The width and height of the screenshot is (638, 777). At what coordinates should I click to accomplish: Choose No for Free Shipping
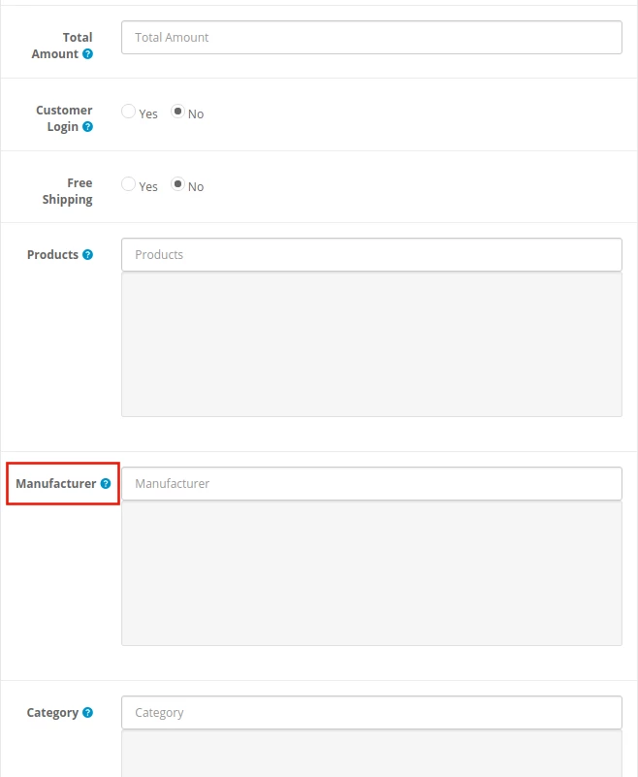click(177, 184)
